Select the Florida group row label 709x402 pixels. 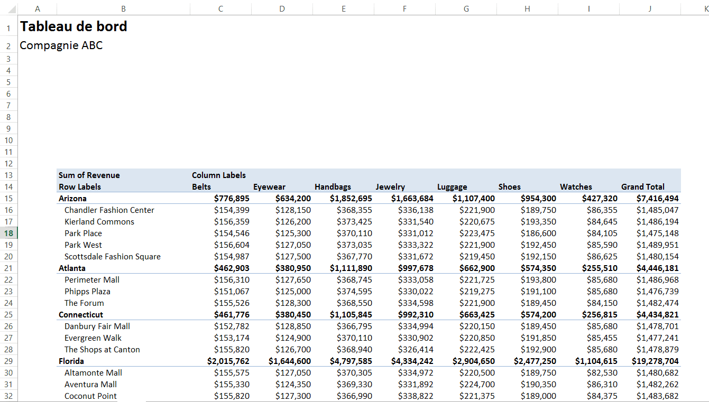tap(71, 361)
